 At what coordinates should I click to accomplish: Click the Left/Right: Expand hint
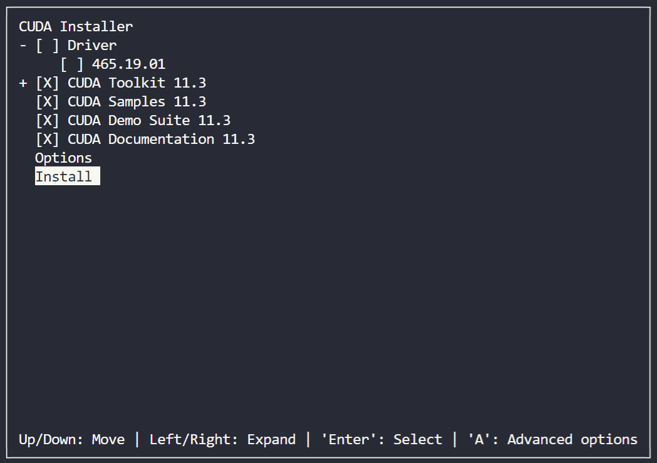click(x=222, y=440)
